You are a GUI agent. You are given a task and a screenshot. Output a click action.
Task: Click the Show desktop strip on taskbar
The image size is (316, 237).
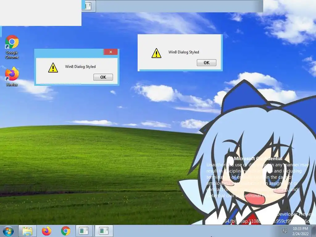[314, 231]
